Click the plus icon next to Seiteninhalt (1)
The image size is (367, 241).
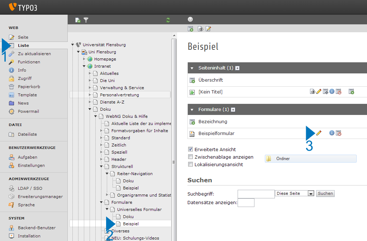click(237, 68)
